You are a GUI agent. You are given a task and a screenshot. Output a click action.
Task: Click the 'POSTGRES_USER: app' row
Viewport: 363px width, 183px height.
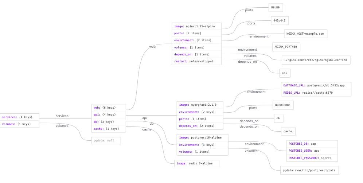click(312, 151)
